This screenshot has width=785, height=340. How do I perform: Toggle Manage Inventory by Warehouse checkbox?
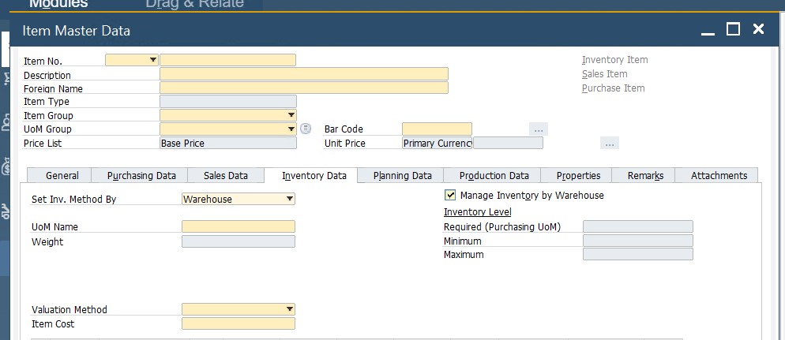451,195
